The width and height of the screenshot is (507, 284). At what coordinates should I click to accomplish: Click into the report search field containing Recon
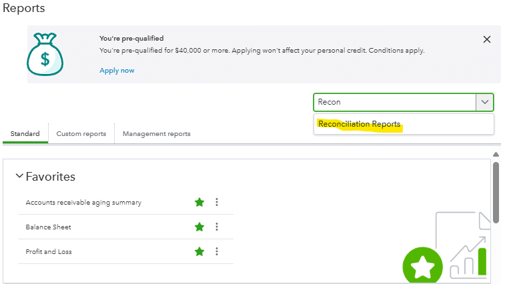coord(395,102)
